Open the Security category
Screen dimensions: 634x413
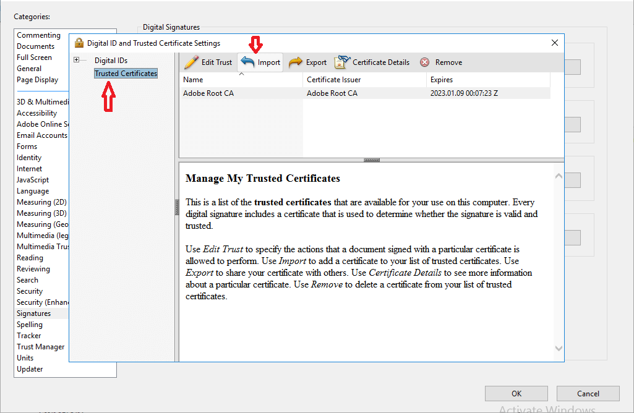click(x=30, y=291)
